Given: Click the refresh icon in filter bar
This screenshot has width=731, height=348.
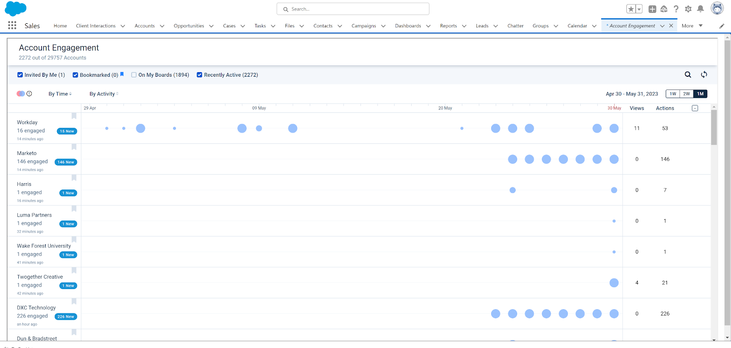Looking at the screenshot, I should point(704,74).
